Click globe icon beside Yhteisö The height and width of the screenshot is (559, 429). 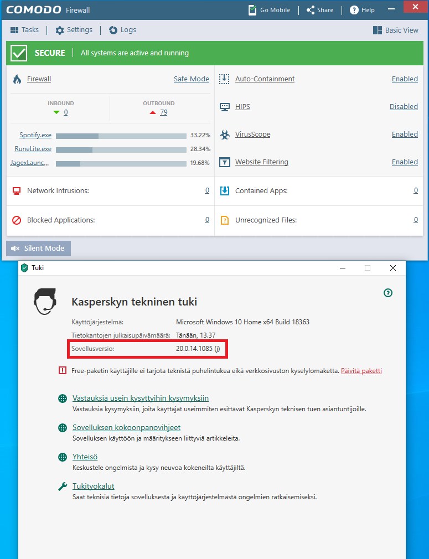63,457
